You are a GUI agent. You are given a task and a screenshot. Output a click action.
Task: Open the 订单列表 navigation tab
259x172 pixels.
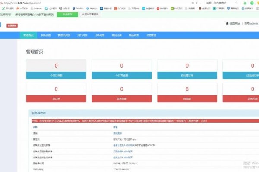tap(100, 35)
